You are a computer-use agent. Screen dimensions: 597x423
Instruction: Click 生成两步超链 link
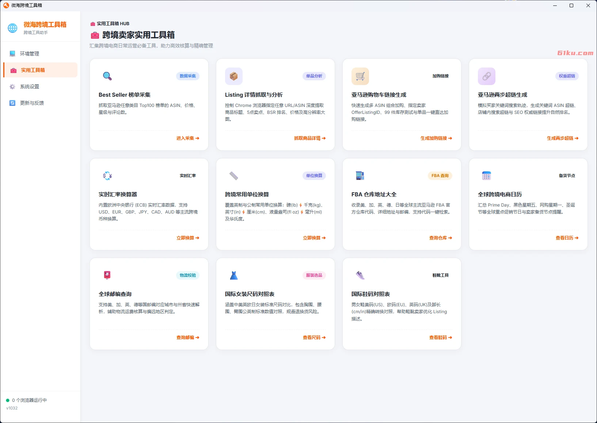(x=563, y=138)
